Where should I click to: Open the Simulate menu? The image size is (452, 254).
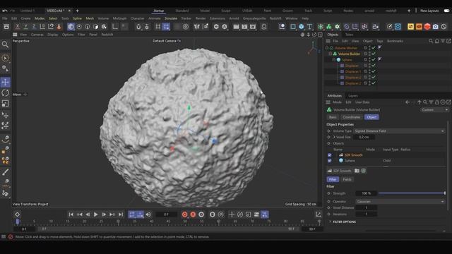coord(171,18)
